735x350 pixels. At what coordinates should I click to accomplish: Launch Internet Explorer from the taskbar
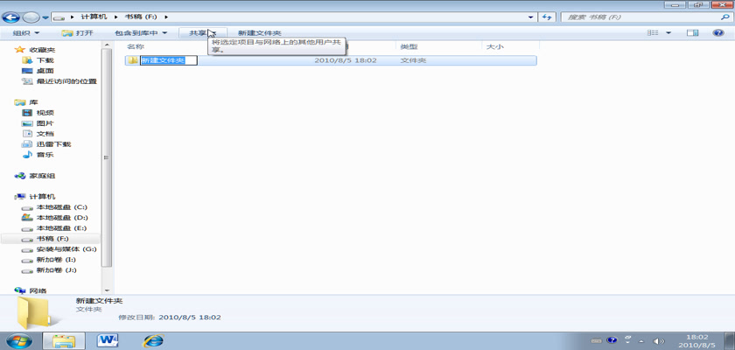pos(154,339)
